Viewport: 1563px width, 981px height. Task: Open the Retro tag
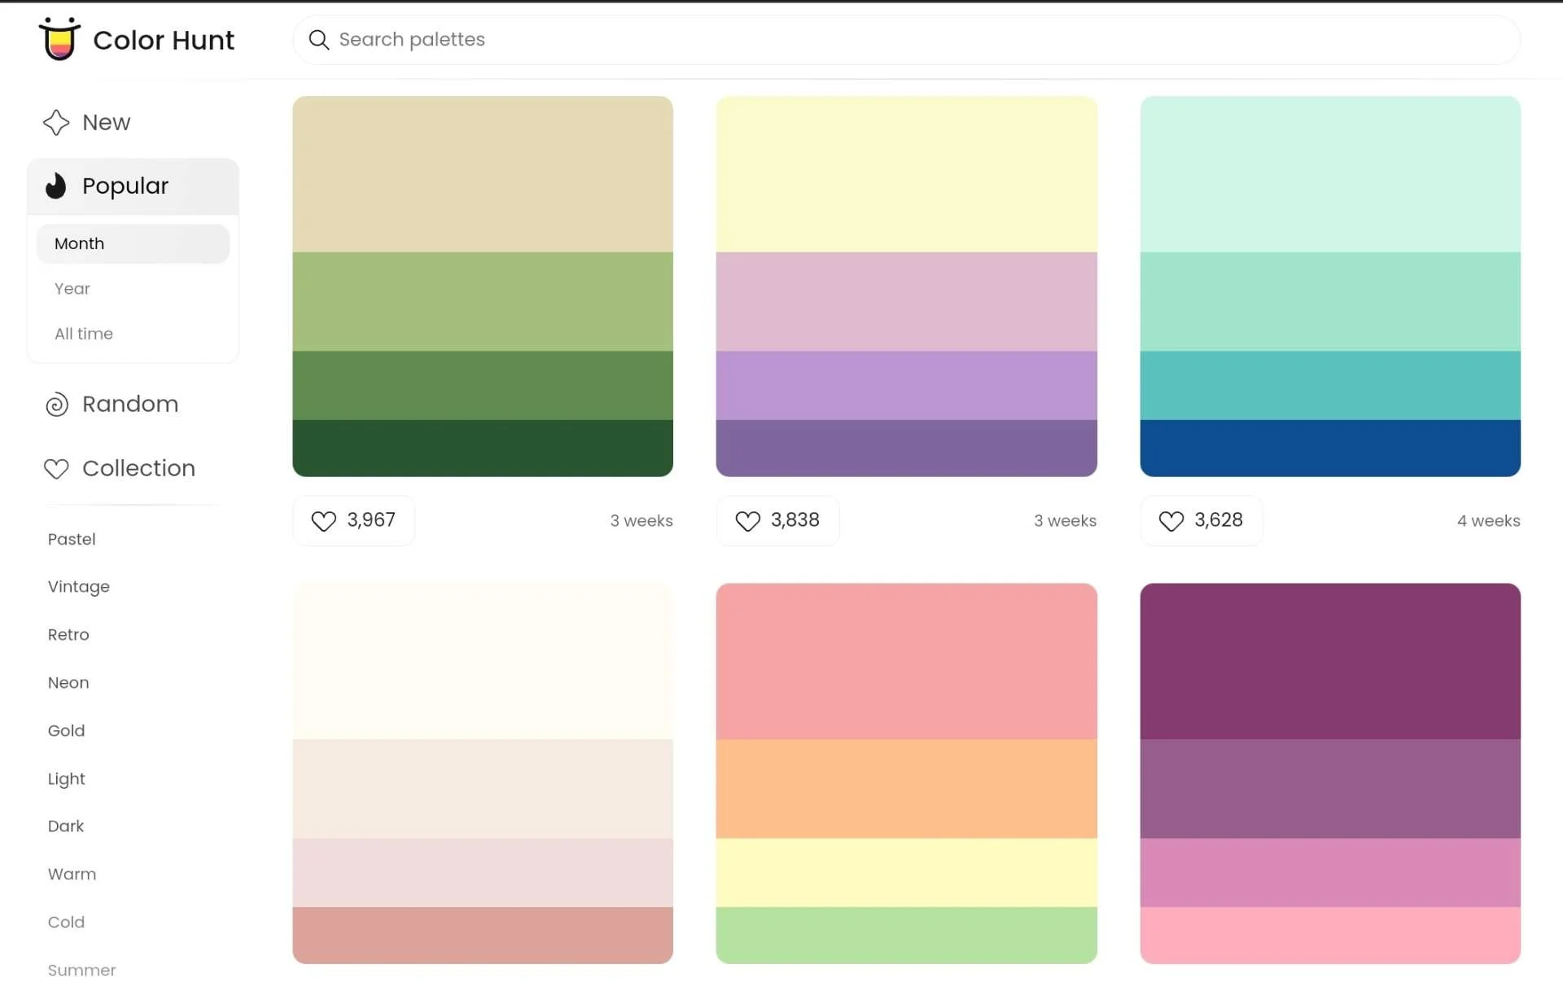[68, 634]
